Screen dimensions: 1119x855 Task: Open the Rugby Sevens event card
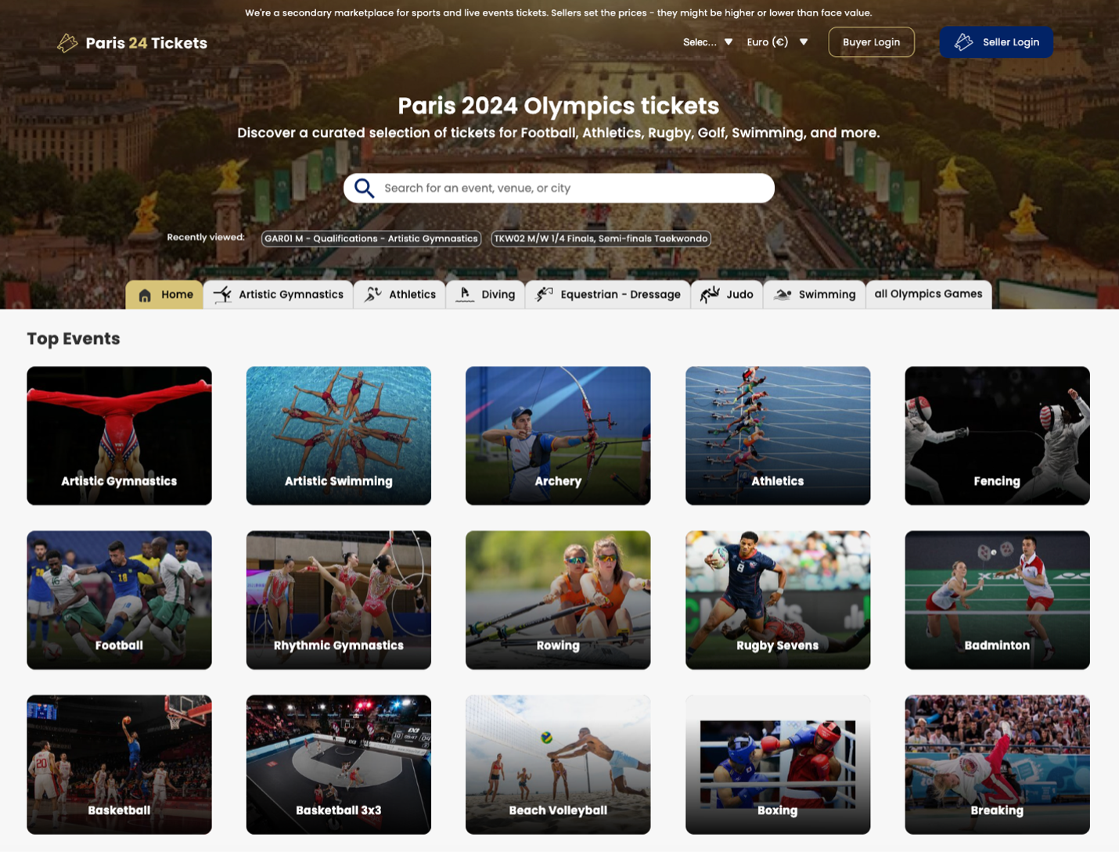point(778,600)
